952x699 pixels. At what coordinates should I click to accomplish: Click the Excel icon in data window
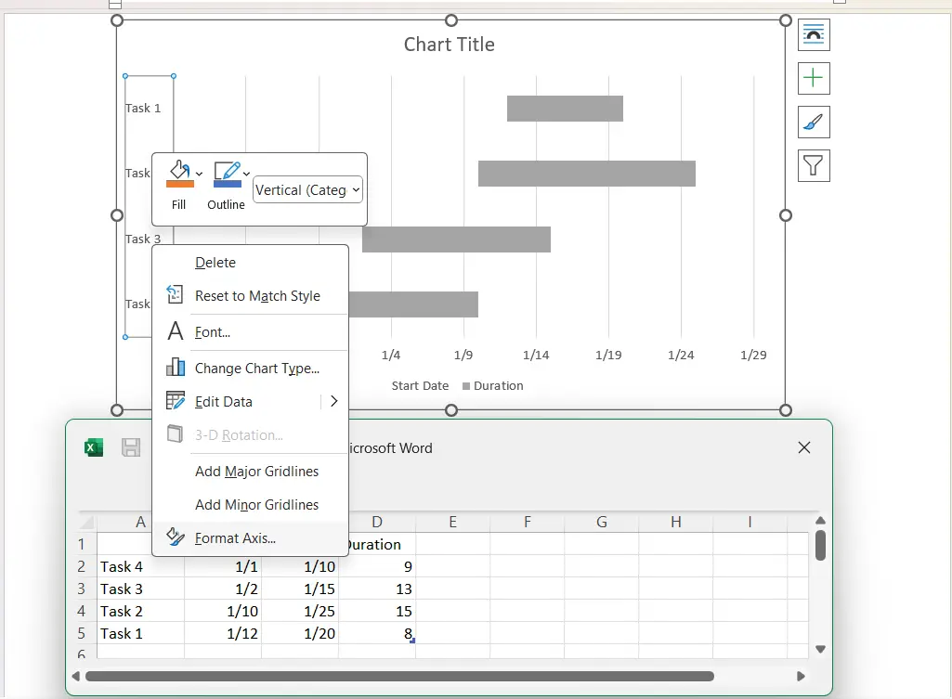pyautogui.click(x=94, y=447)
